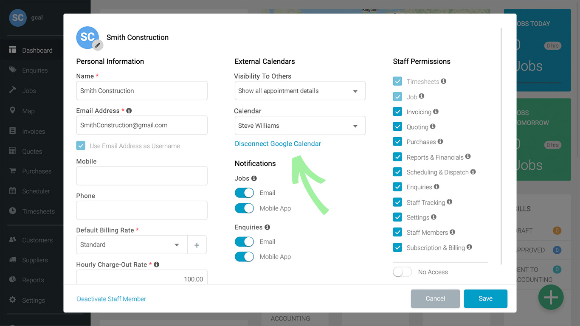Click the pencil edit avatar icon
This screenshot has height=326, width=580.
pyautogui.click(x=98, y=45)
